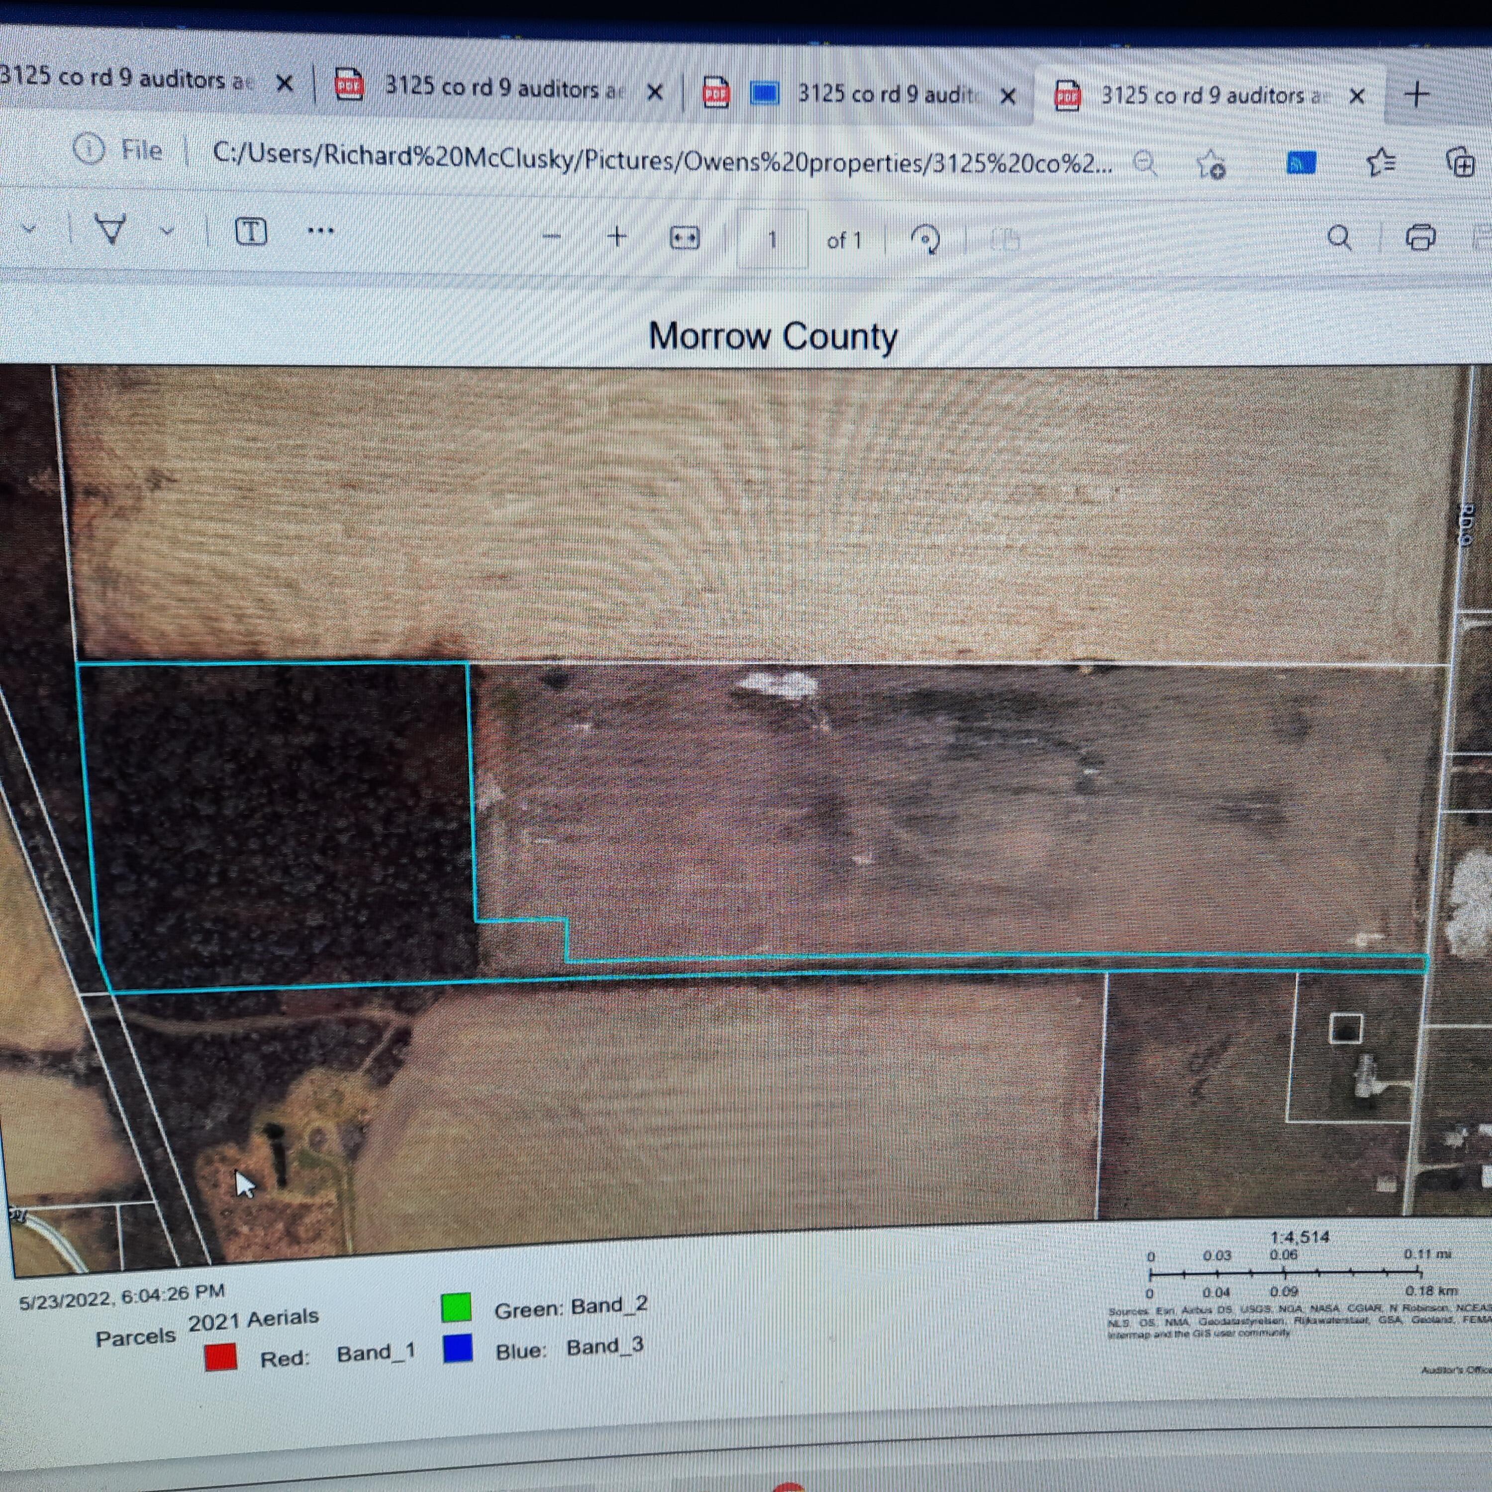The width and height of the screenshot is (1492, 1492).
Task: Click the File info icon in address bar
Action: pos(89,148)
